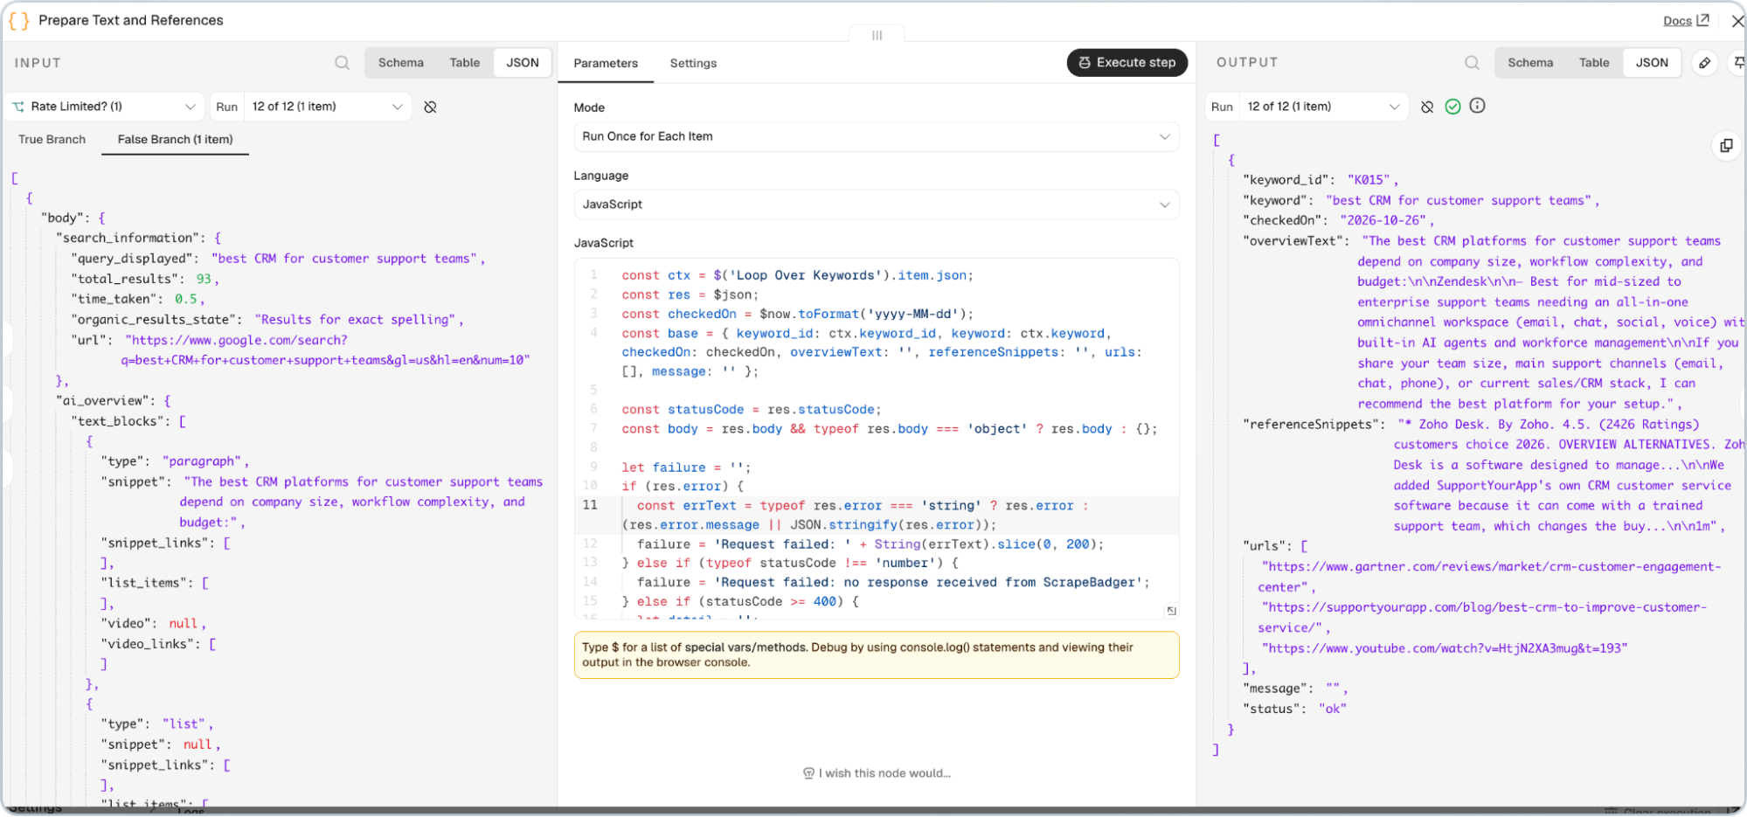Open the output Run 12 of 12 selector
1747x817 pixels.
1323,107
